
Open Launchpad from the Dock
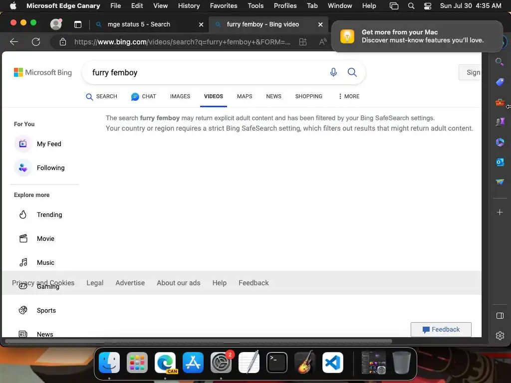click(137, 363)
